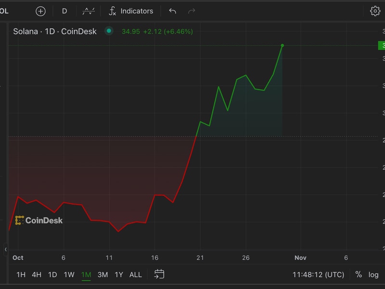Open the D interval selector

point(64,11)
